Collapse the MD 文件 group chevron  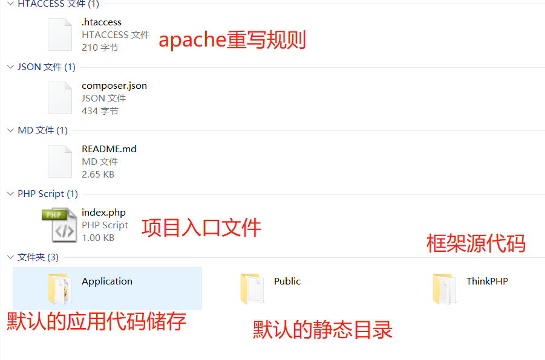tap(10, 130)
